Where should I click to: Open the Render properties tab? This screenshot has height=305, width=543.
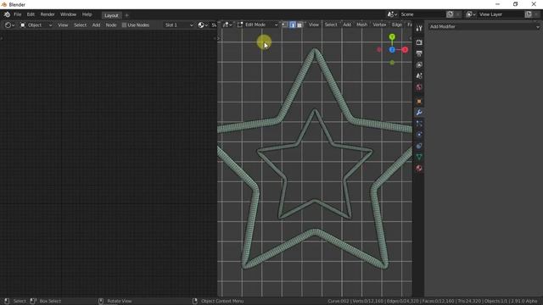point(419,42)
